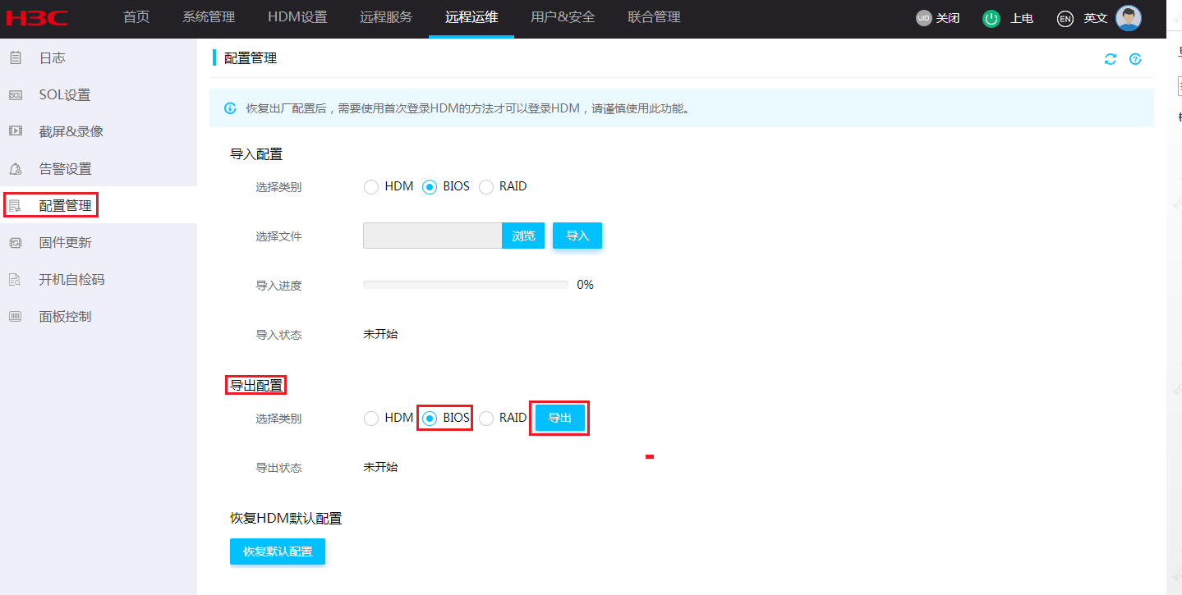Click the 浏览 browse button
This screenshot has width=1182, height=595.
523,236
